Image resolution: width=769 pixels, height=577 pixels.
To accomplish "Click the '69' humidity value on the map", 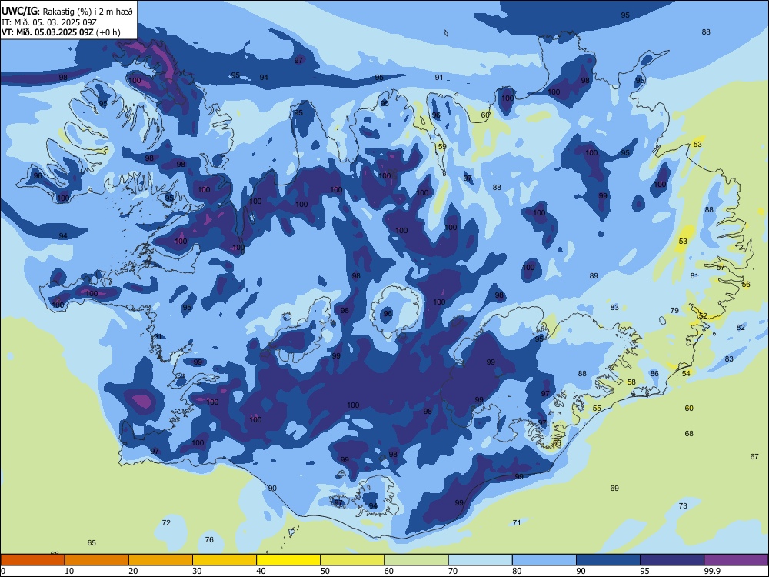I will click(x=614, y=489).
